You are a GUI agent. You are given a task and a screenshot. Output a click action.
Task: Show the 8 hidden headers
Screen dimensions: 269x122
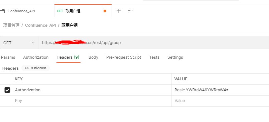tap(35, 68)
